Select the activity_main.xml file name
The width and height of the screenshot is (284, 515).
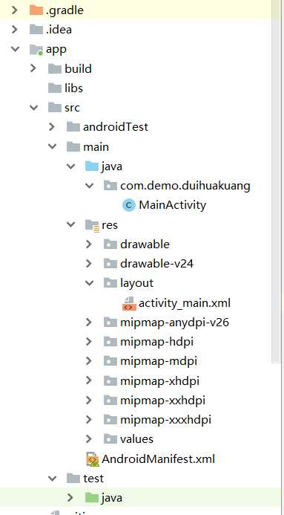point(185,302)
